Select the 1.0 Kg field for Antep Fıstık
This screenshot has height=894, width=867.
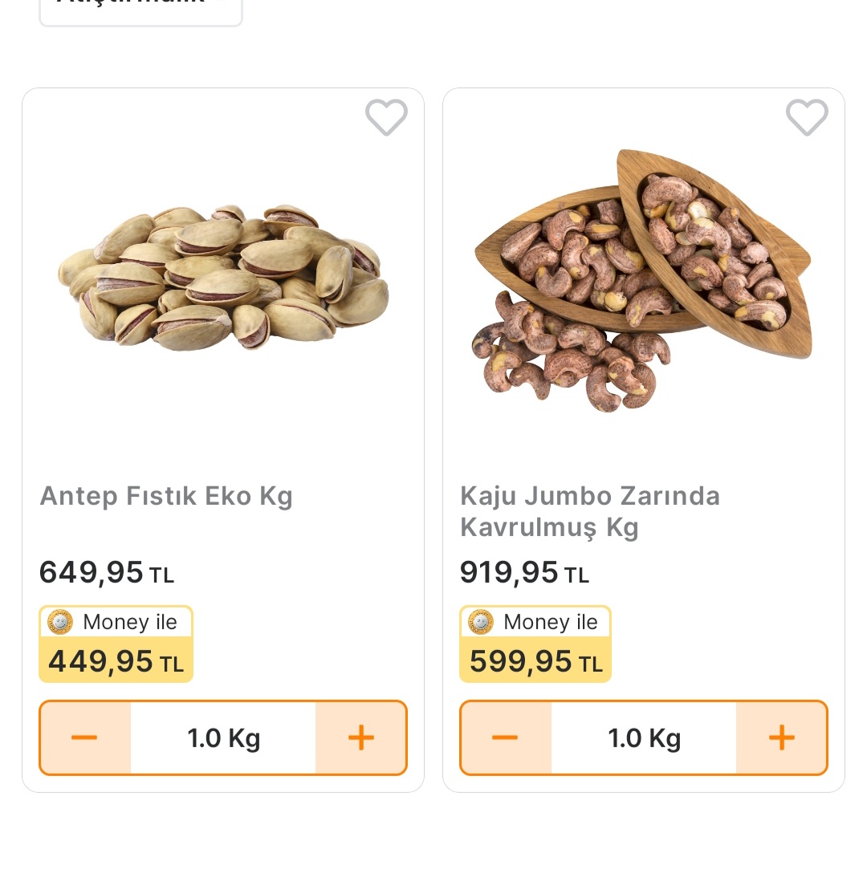223,738
